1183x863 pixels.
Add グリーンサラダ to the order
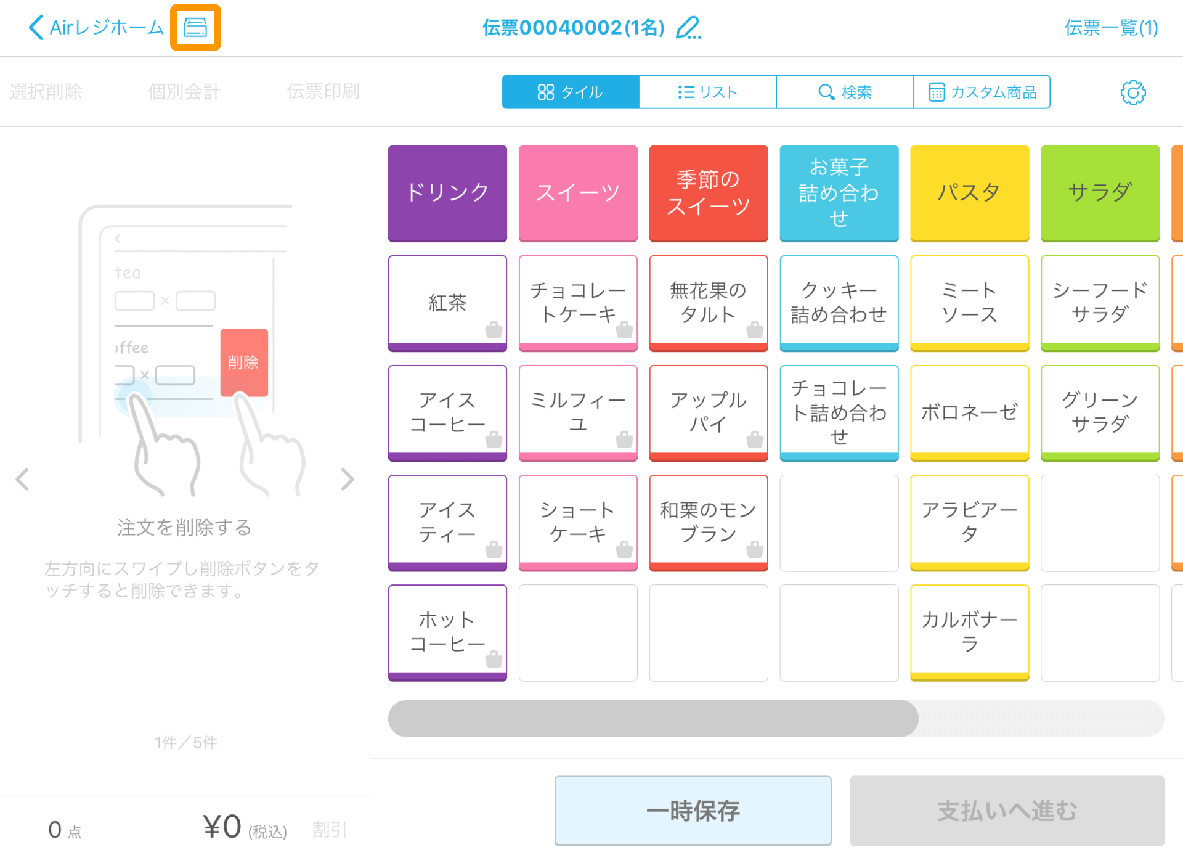click(1100, 413)
